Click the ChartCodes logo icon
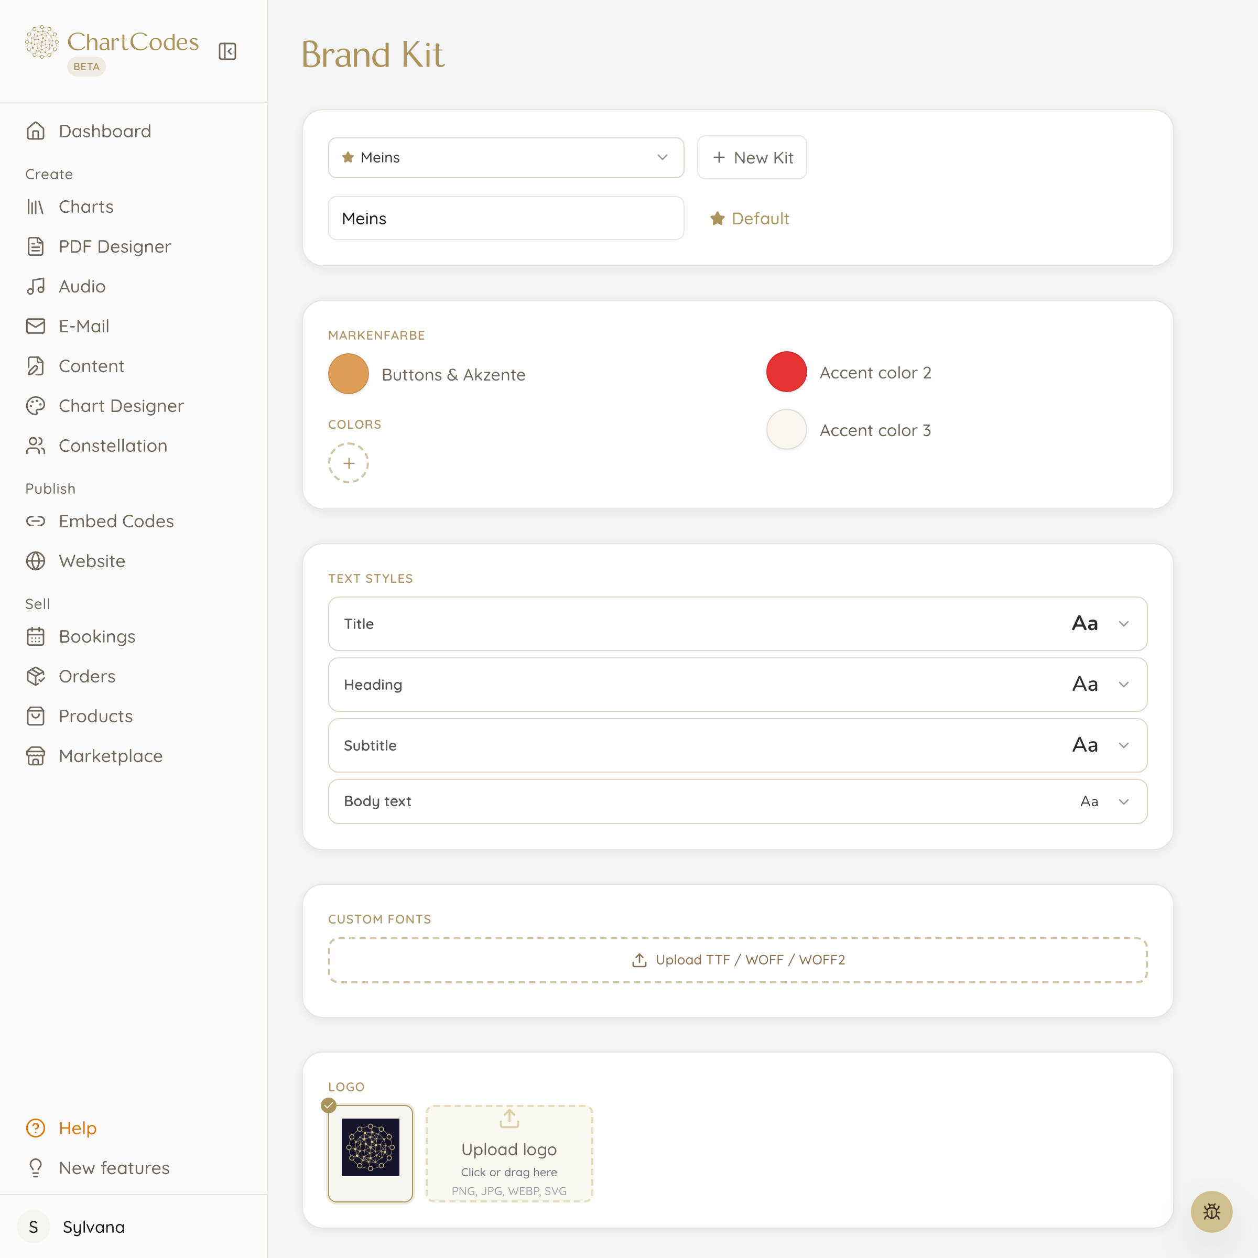 point(42,42)
